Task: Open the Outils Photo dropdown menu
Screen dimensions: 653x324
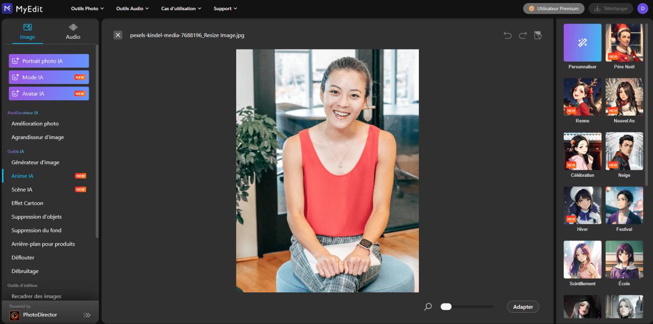Action: coord(87,9)
